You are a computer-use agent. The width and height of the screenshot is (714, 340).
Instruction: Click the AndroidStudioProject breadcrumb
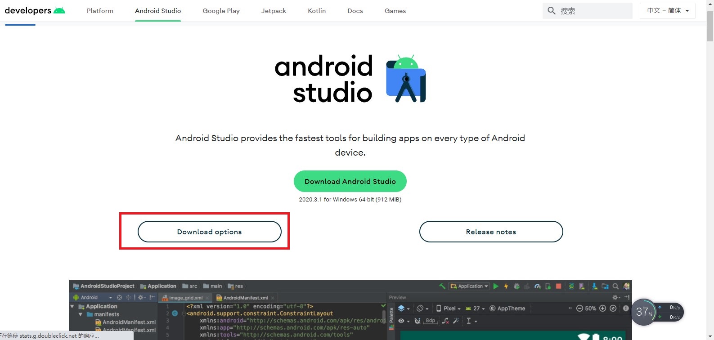click(x=104, y=286)
